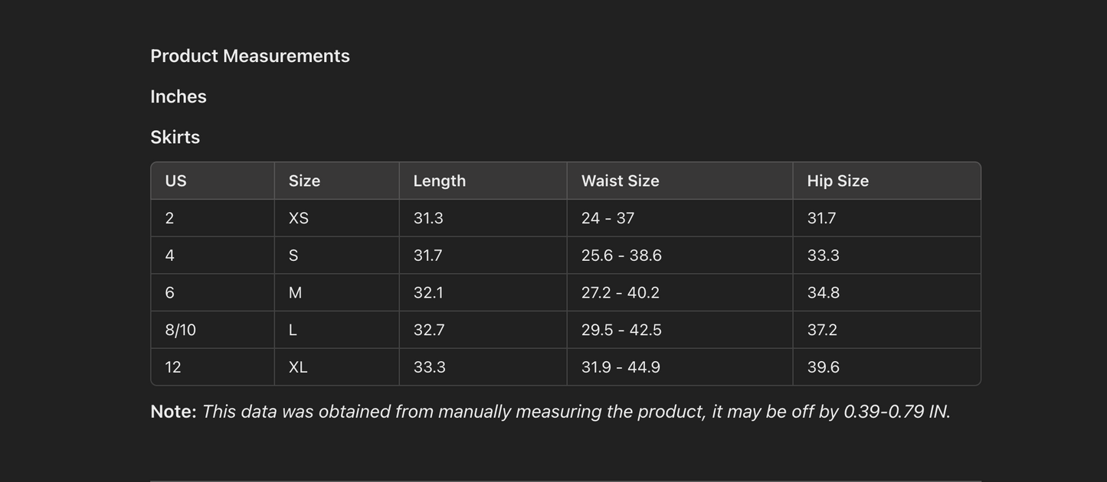1107x482 pixels.
Task: Click the 25.6 - 38.6 waist cell
Action: pyautogui.click(x=621, y=256)
